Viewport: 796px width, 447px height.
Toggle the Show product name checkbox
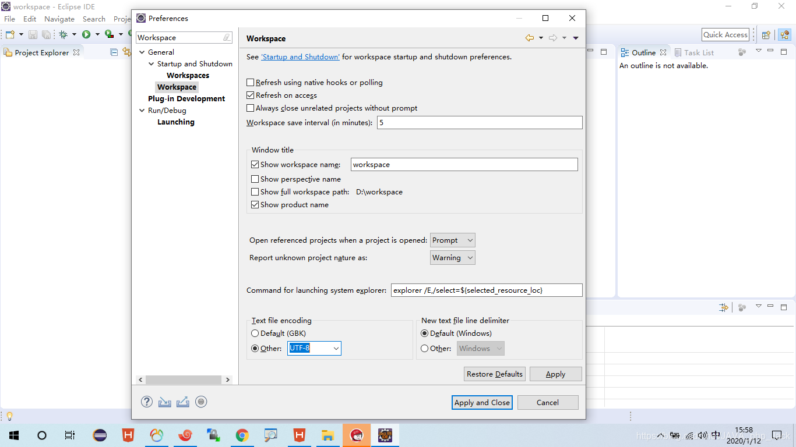[x=255, y=205]
